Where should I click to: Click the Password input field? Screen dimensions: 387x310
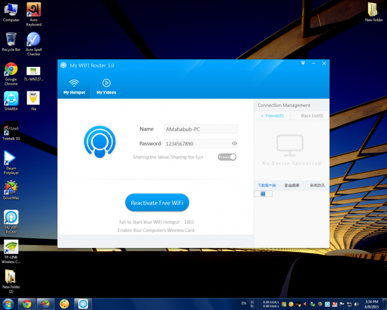click(196, 143)
